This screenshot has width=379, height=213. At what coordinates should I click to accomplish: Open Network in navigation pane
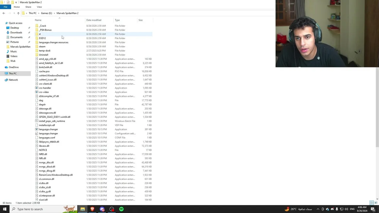[x=13, y=80]
